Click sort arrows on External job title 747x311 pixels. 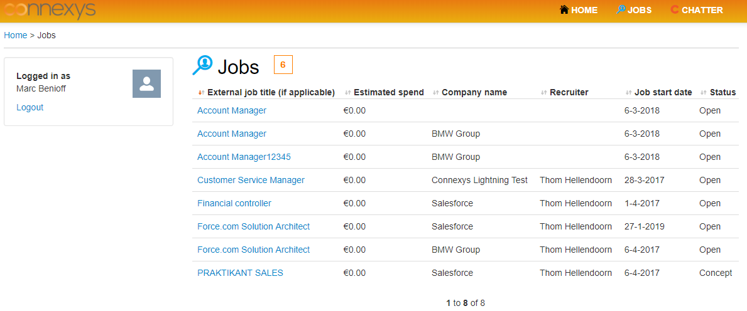(x=200, y=93)
